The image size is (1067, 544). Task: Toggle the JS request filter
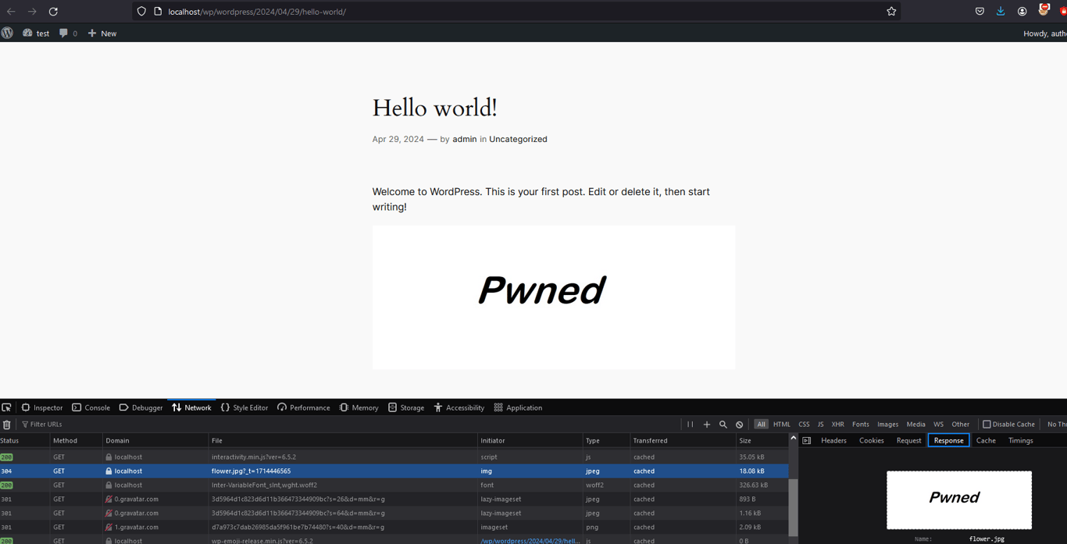(820, 425)
